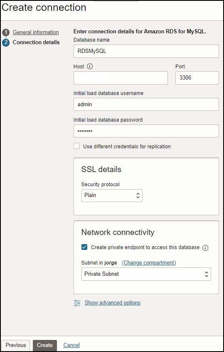
Task: Click Show advanced options link
Action: pos(113,302)
